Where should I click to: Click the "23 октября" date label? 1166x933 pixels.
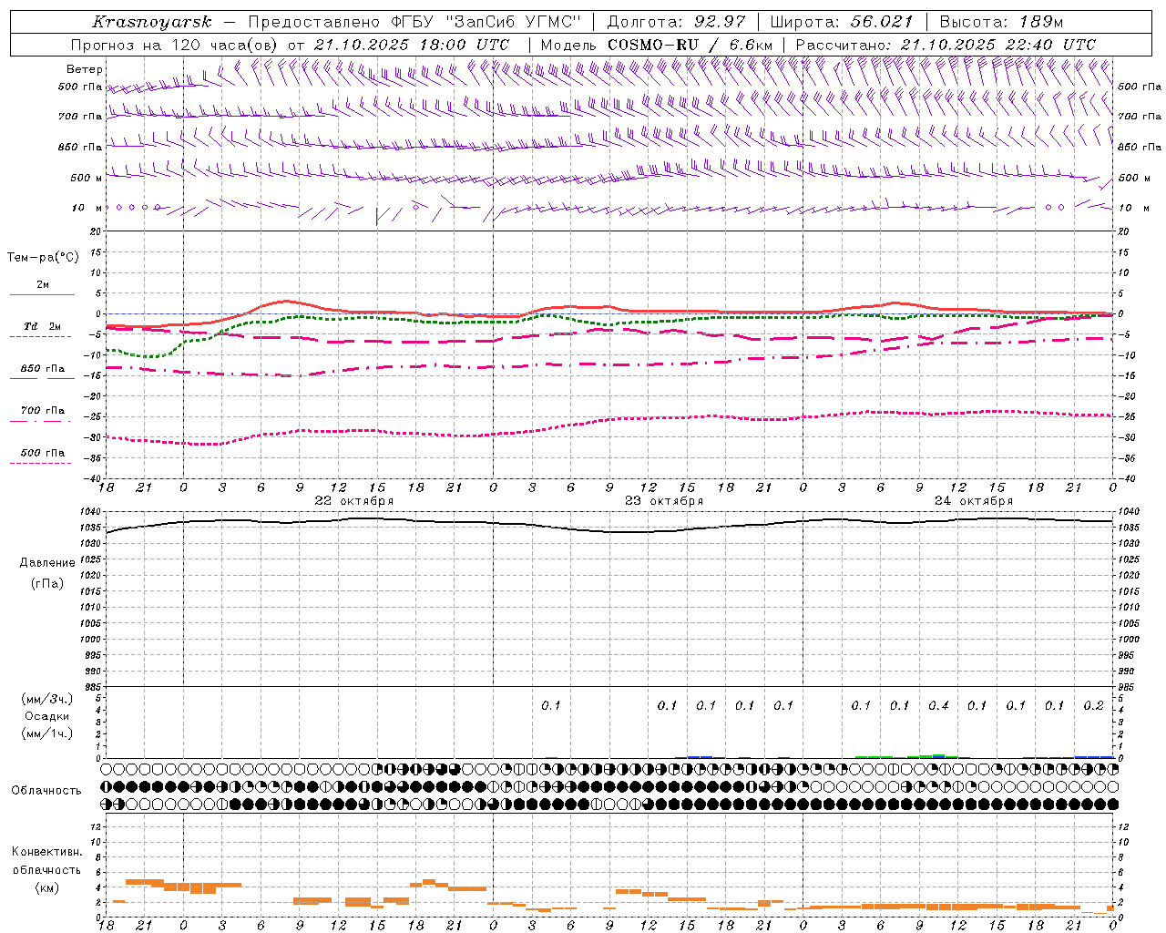664,500
